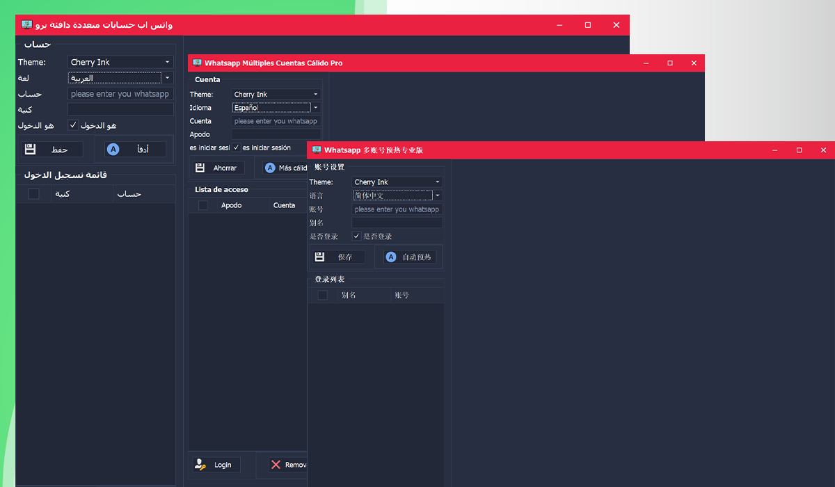Click the floppy disk icon beside 保存
This screenshot has height=487, width=835.
click(x=320, y=257)
